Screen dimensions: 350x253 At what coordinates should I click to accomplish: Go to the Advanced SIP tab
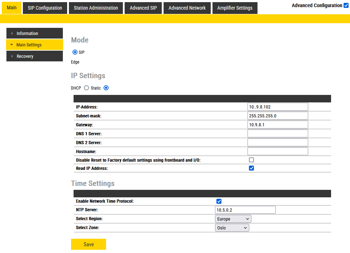143,8
